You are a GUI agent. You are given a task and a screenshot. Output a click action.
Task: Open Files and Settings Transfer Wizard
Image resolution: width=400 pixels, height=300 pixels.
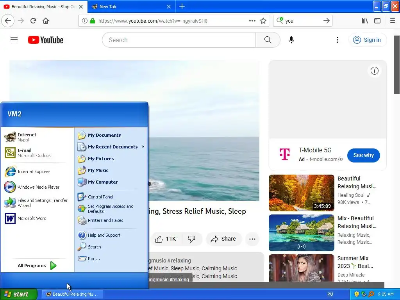pos(37,203)
